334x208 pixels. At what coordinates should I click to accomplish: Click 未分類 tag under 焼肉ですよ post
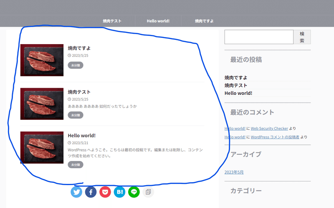(x=76, y=65)
